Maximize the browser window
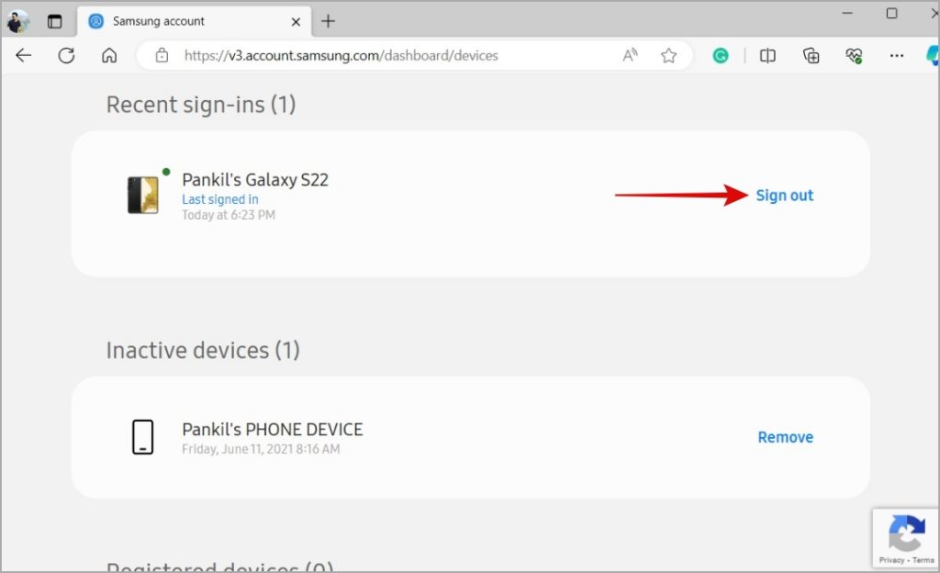Viewport: 940px width, 573px height. (892, 13)
